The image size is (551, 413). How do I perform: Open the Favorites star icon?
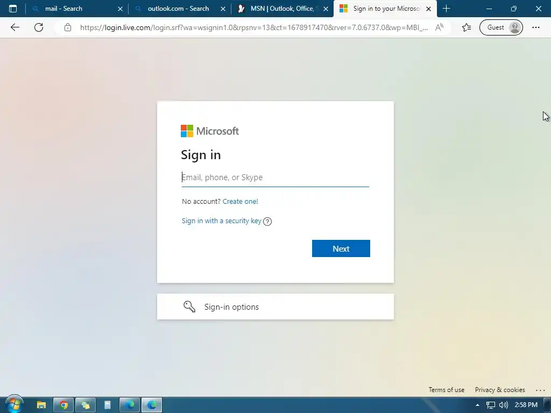click(467, 27)
